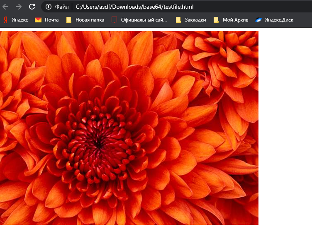Open the Официальный сай... bookmark
The image size is (312, 241).
(x=139, y=20)
